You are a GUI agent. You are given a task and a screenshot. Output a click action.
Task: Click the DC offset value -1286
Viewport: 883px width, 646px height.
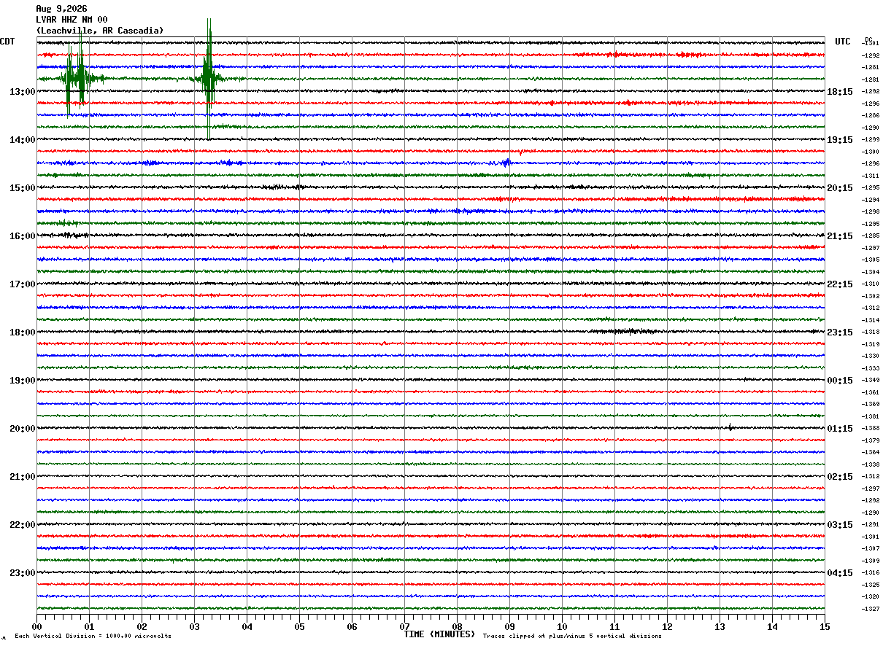pos(871,116)
